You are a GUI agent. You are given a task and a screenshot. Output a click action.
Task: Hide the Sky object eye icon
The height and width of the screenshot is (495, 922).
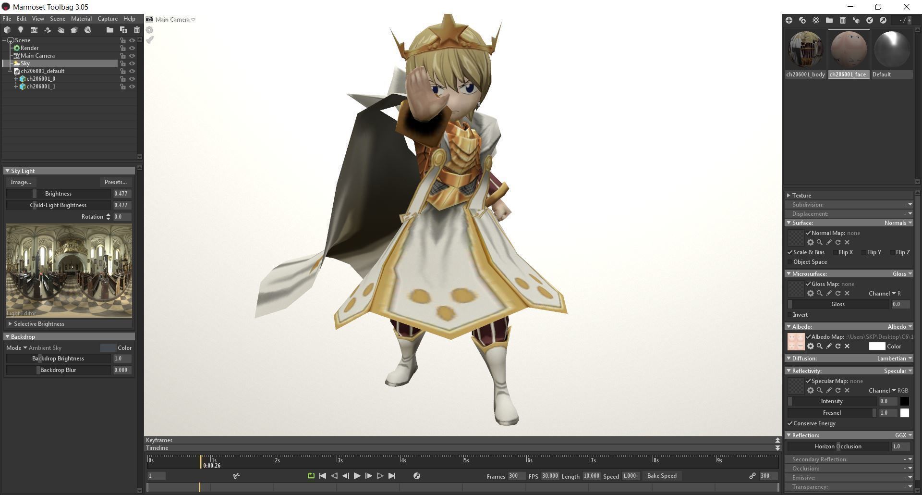[x=132, y=63]
